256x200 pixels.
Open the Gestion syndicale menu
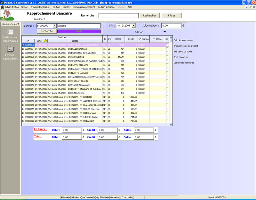click(106, 7)
